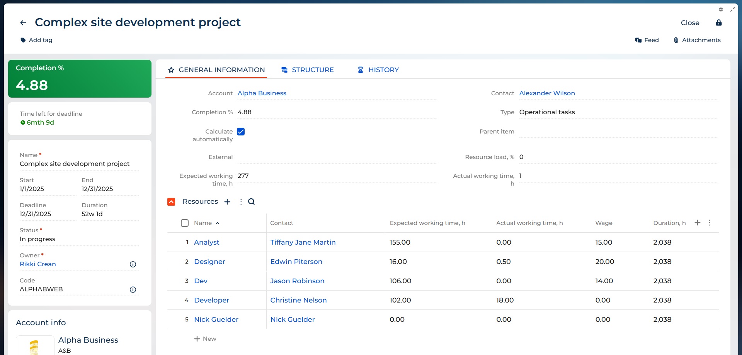Click Developer actual time 18.00
The height and width of the screenshot is (355, 742).
click(505, 300)
